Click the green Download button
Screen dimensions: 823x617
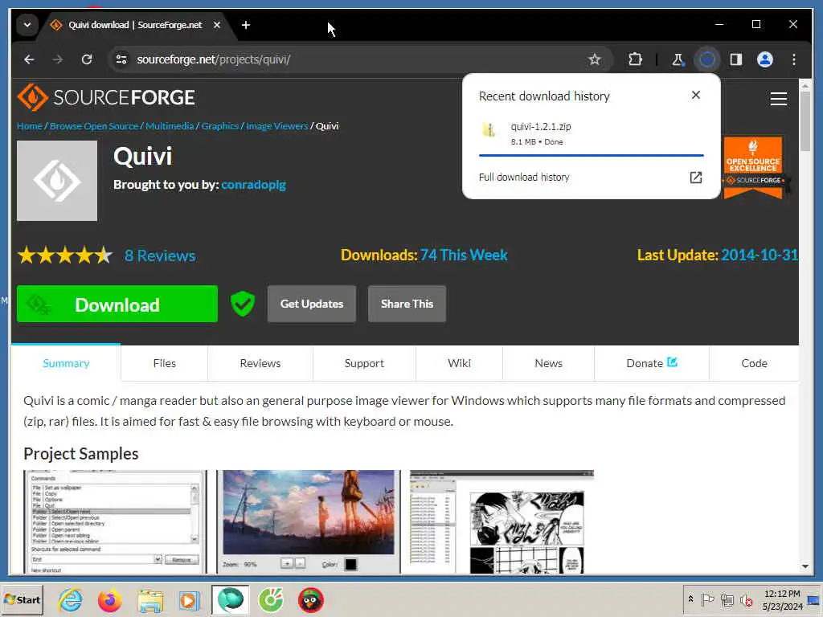117,304
